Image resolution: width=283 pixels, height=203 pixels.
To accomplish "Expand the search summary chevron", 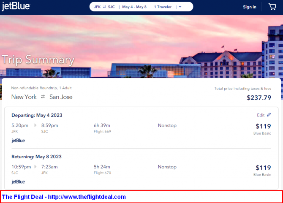I will pos(180,7).
